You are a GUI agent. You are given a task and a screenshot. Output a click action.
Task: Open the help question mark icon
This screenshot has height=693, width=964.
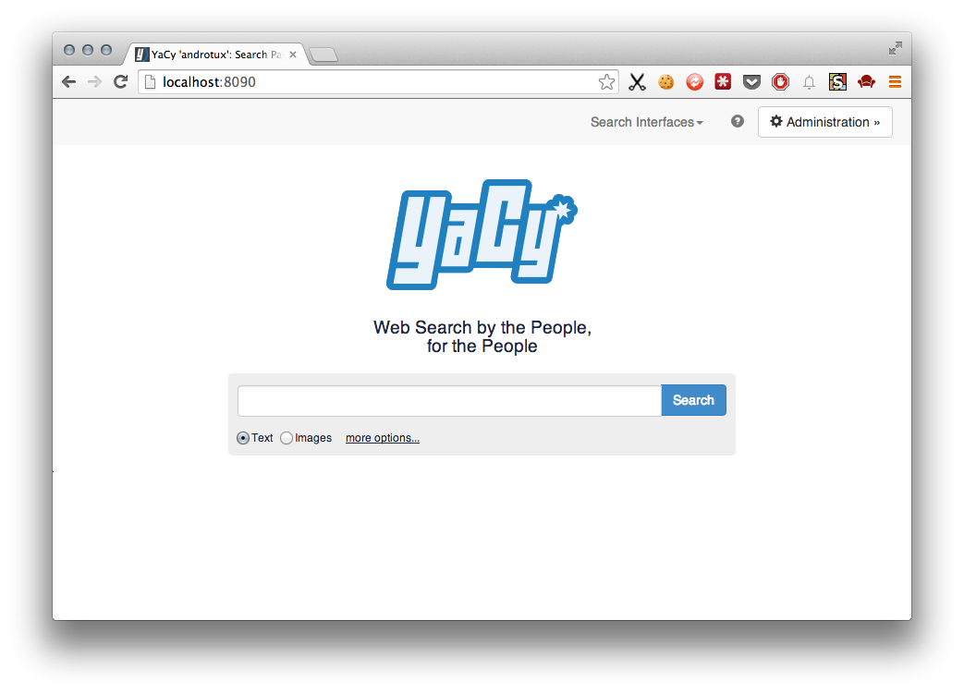click(x=738, y=122)
